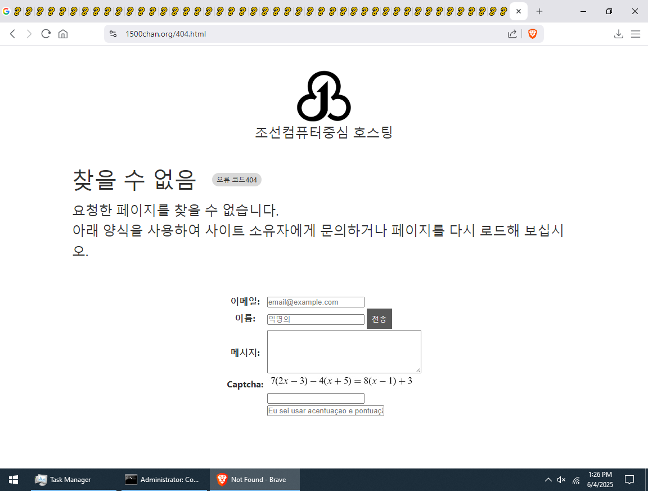Viewport: 648px width, 491px height.
Task: Open the network tray icon
Action: click(x=576, y=480)
